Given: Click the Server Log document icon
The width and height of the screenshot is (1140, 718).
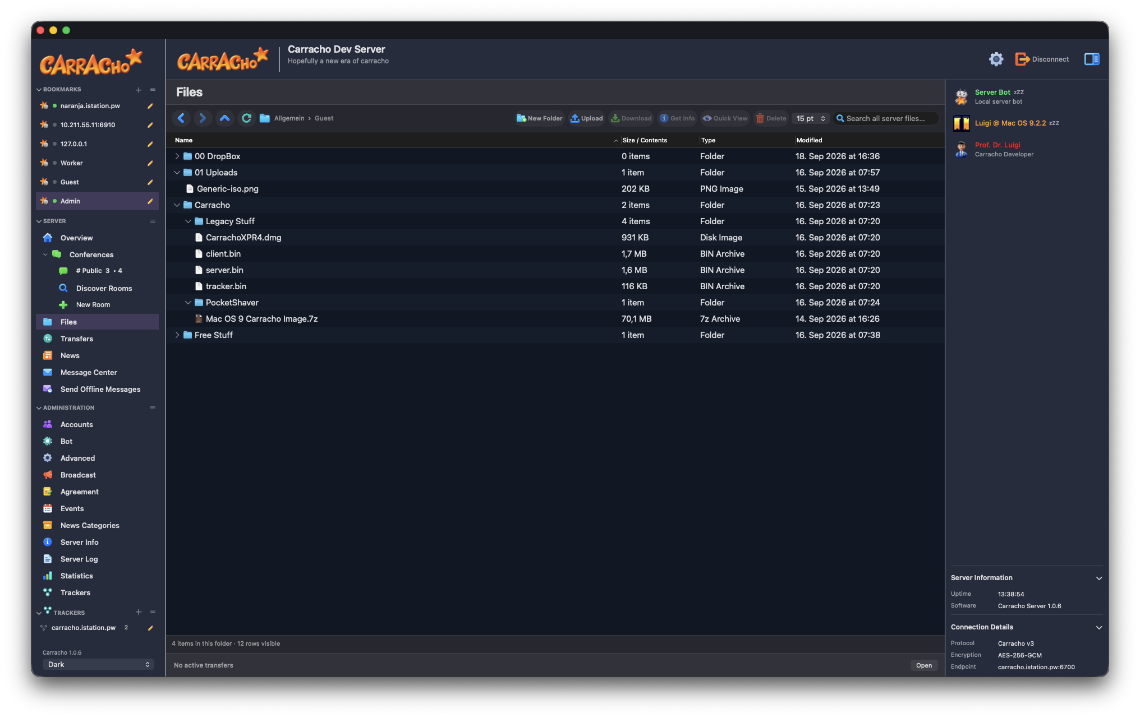Looking at the screenshot, I should click(48, 559).
